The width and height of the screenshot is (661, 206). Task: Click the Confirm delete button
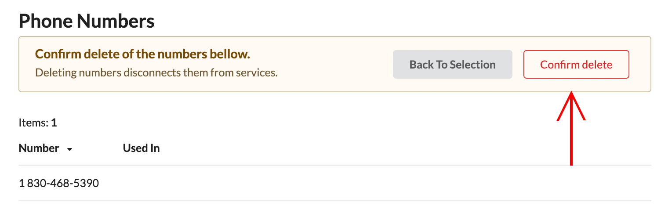(x=576, y=65)
